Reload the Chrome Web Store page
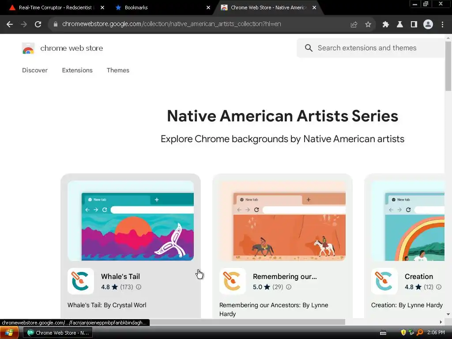This screenshot has height=339, width=452. pos(38,24)
